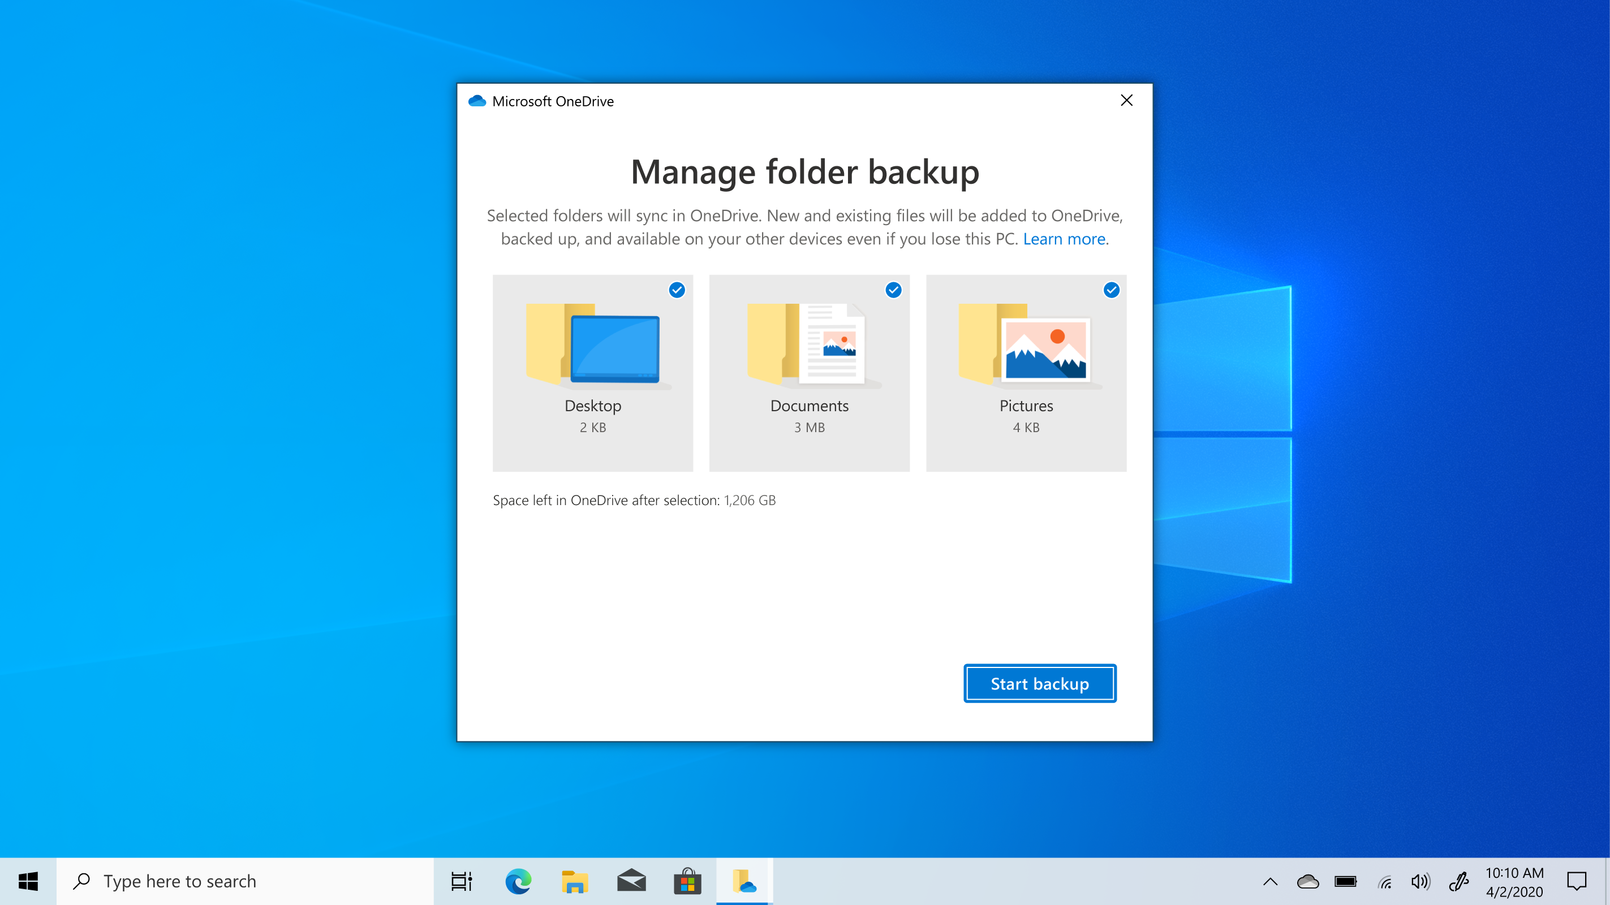Open the Action Center notifications icon
The width and height of the screenshot is (1610, 905).
click(x=1576, y=881)
